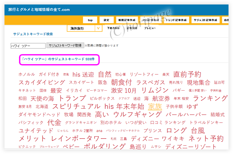Select the keyword his 送迎
The image size is (233, 154).
click(x=83, y=74)
